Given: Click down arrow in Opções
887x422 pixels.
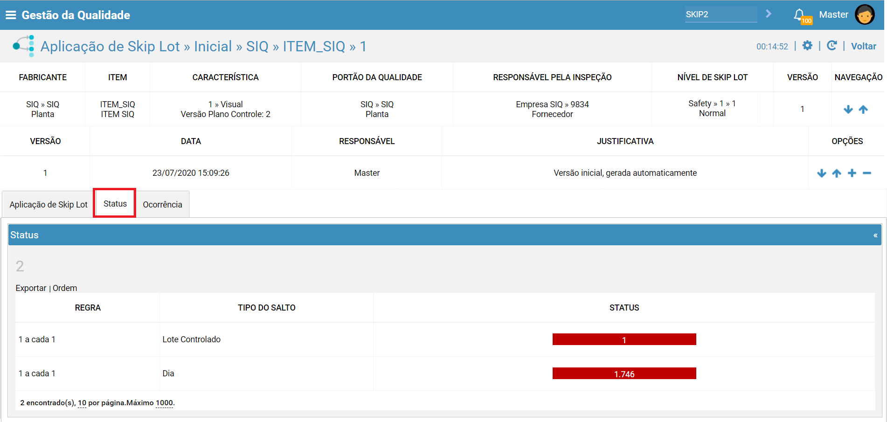Looking at the screenshot, I should coord(822,173).
